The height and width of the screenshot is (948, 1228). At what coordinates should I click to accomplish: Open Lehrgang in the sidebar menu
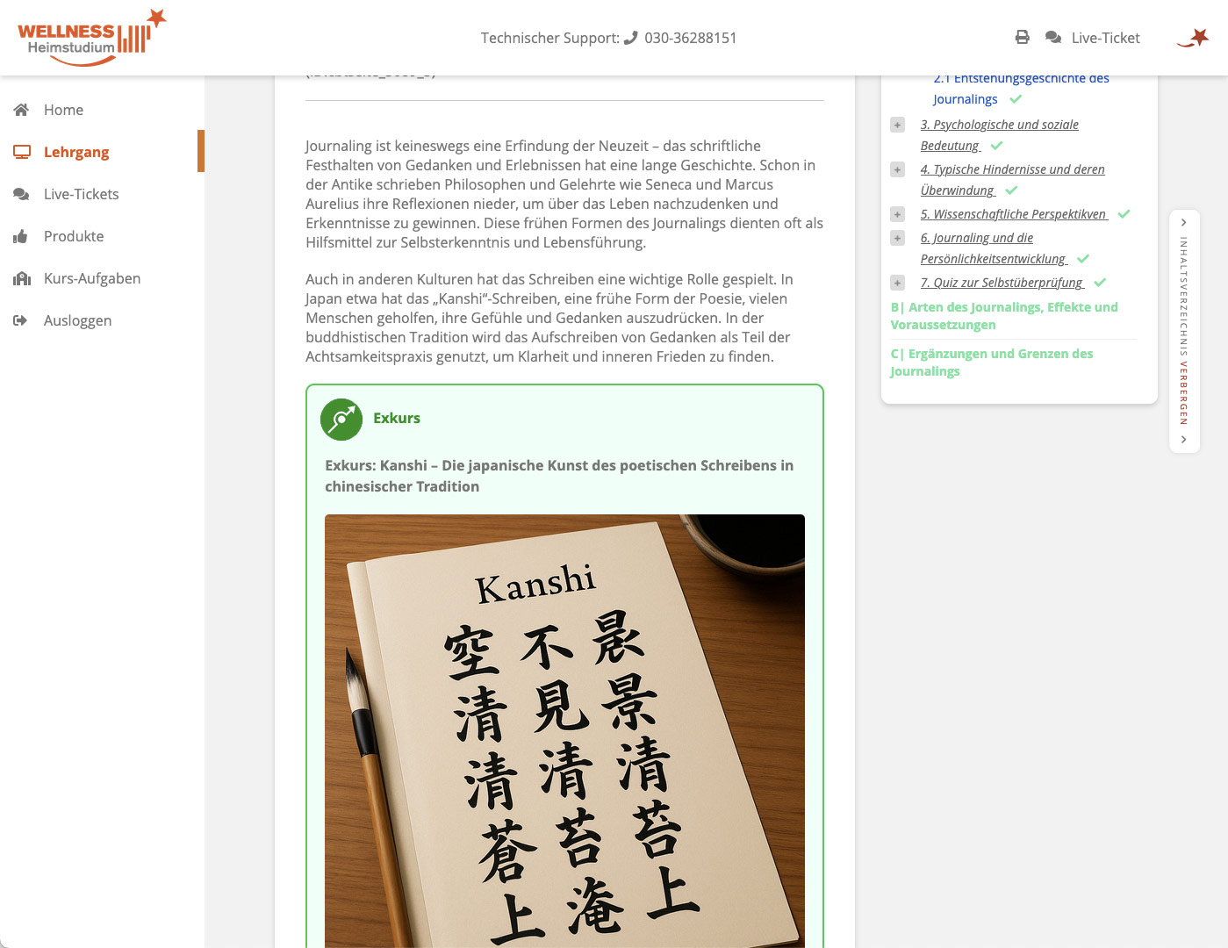pos(76,152)
